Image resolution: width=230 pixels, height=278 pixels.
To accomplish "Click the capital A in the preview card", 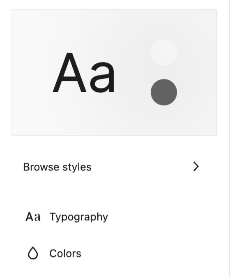I will click(x=70, y=72).
